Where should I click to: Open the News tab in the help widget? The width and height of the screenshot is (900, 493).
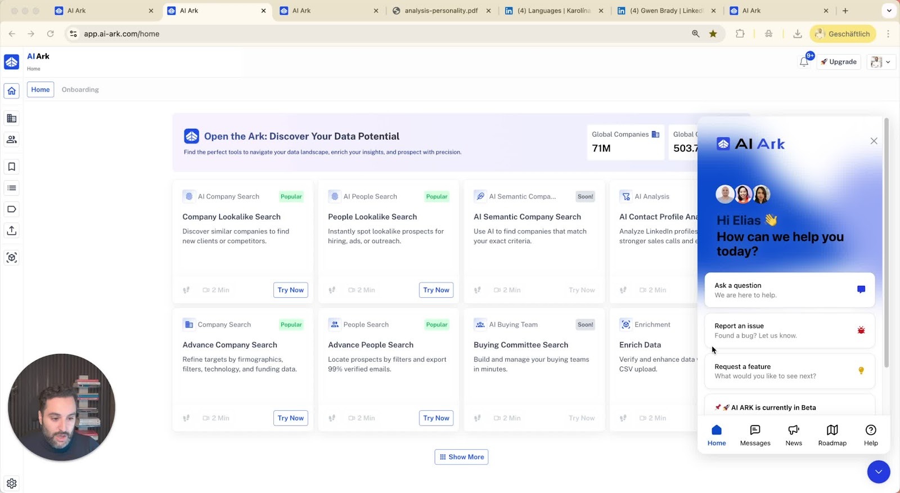(794, 436)
